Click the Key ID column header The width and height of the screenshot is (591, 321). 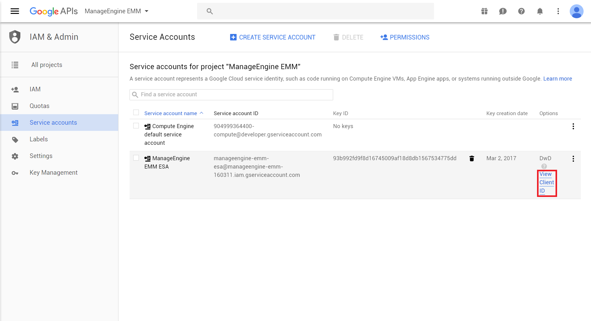(x=341, y=113)
